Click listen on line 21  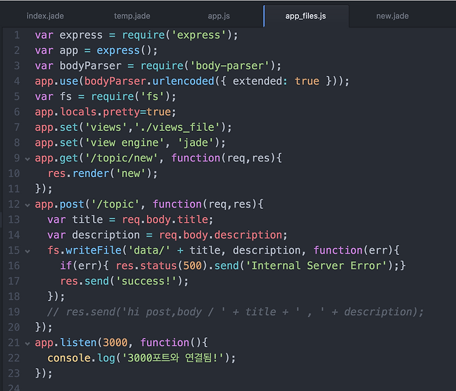(79, 343)
